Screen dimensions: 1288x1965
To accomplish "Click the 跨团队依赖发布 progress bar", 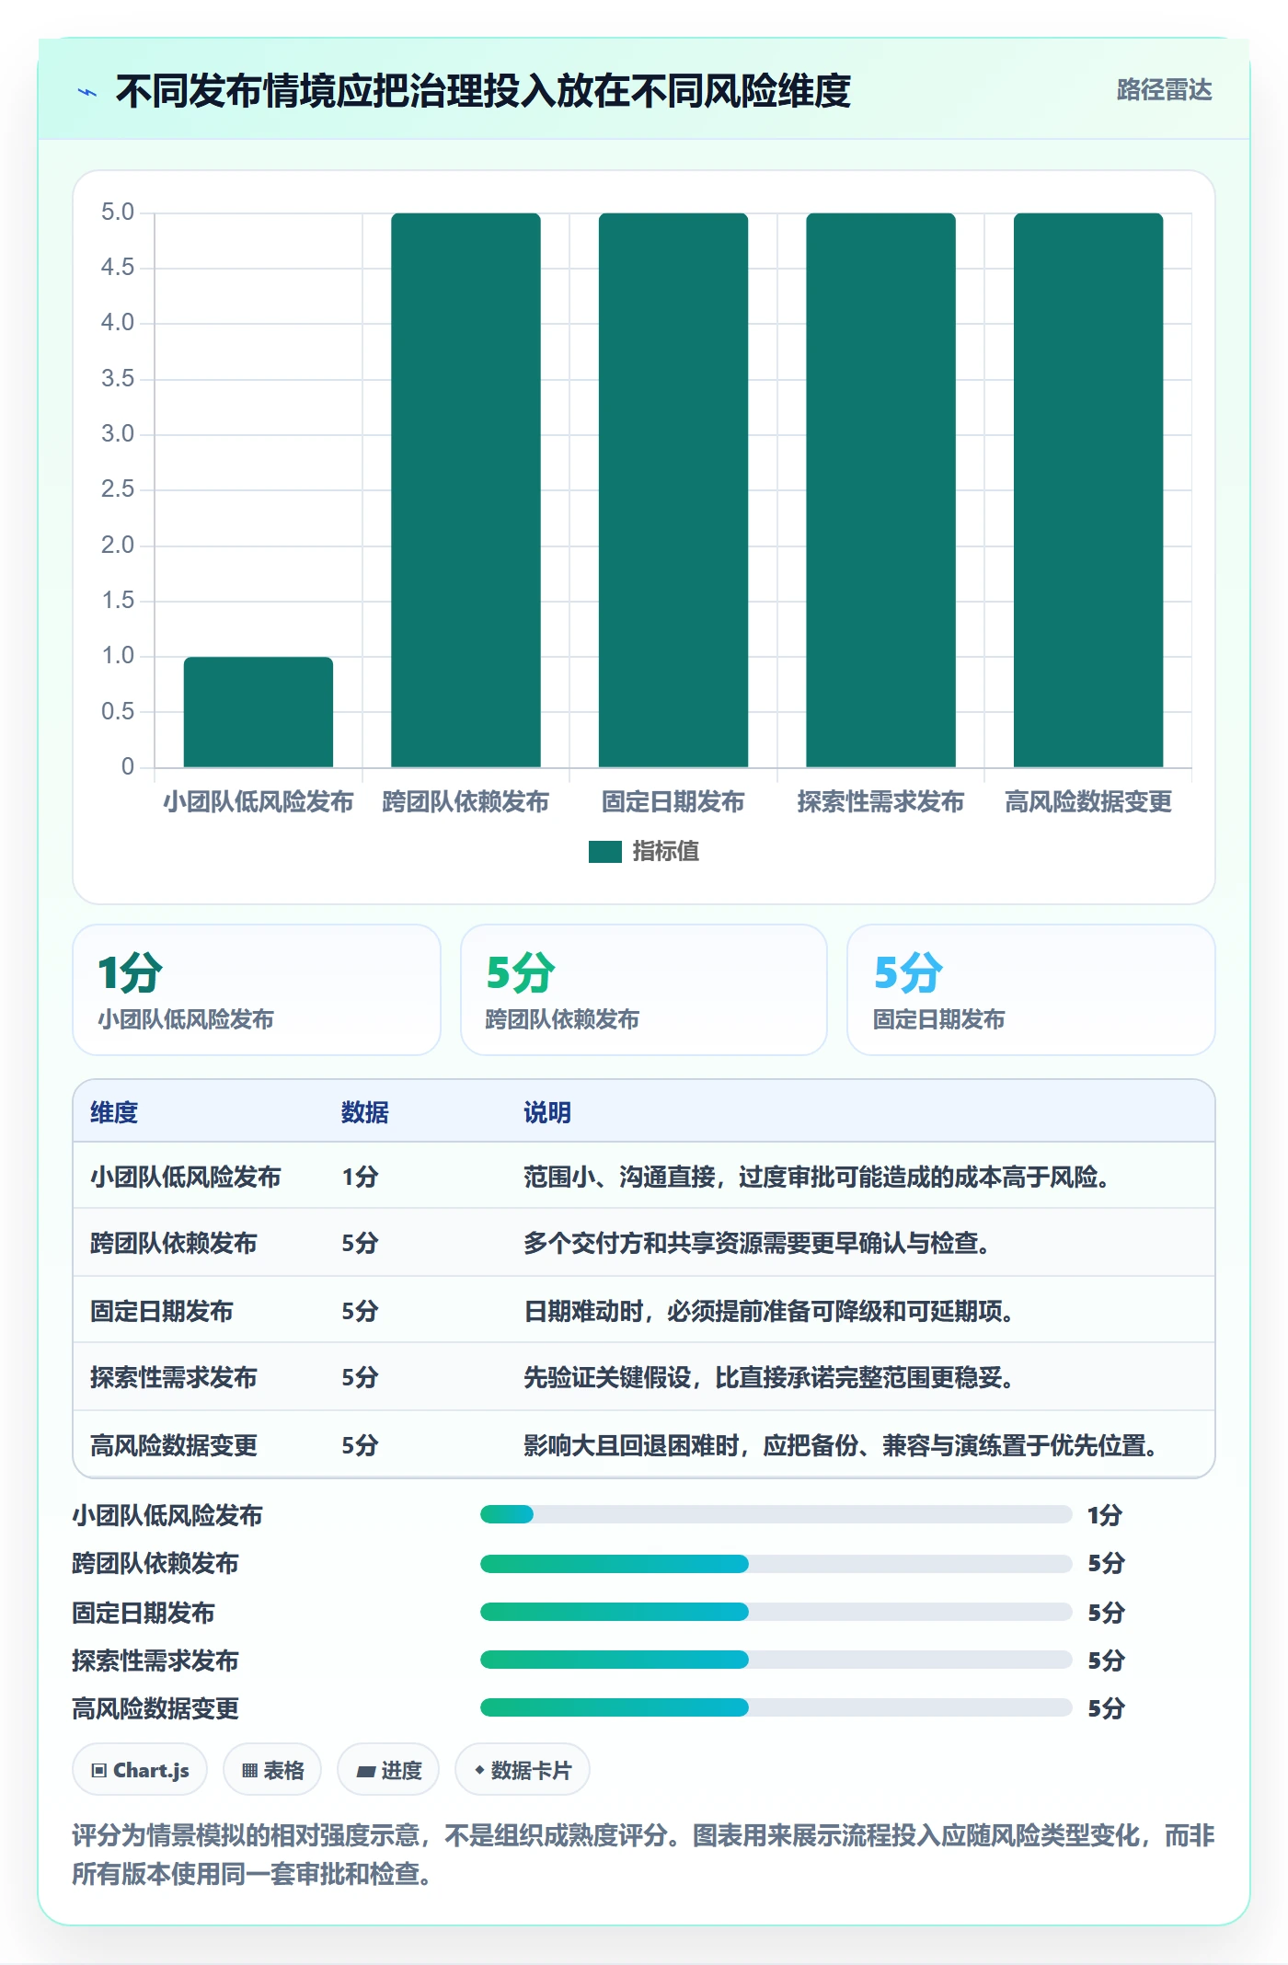I will (776, 1563).
